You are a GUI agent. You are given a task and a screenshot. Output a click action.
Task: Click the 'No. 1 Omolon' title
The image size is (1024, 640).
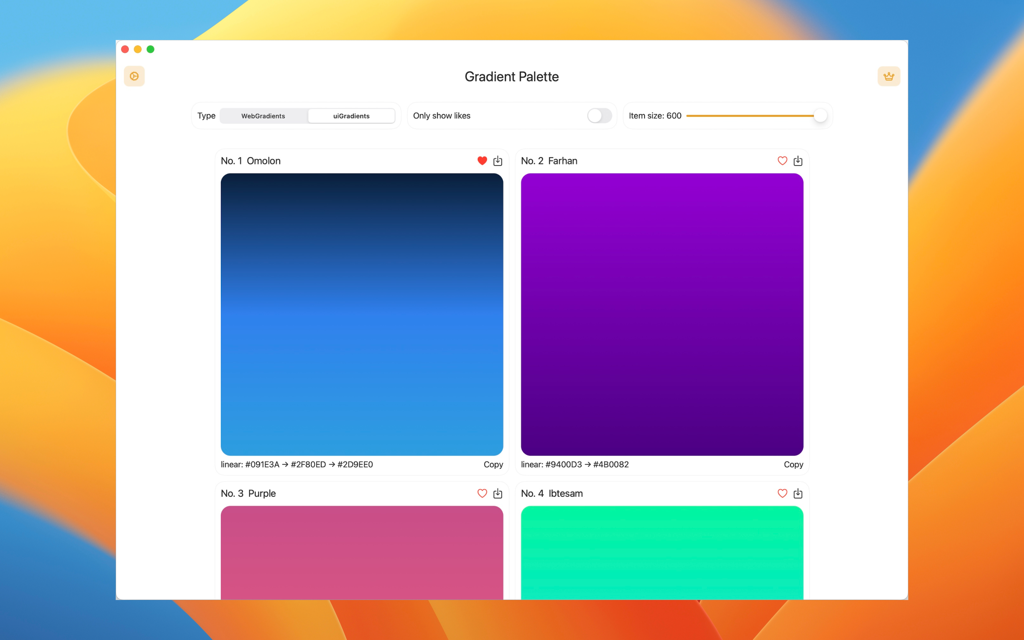tap(250, 161)
